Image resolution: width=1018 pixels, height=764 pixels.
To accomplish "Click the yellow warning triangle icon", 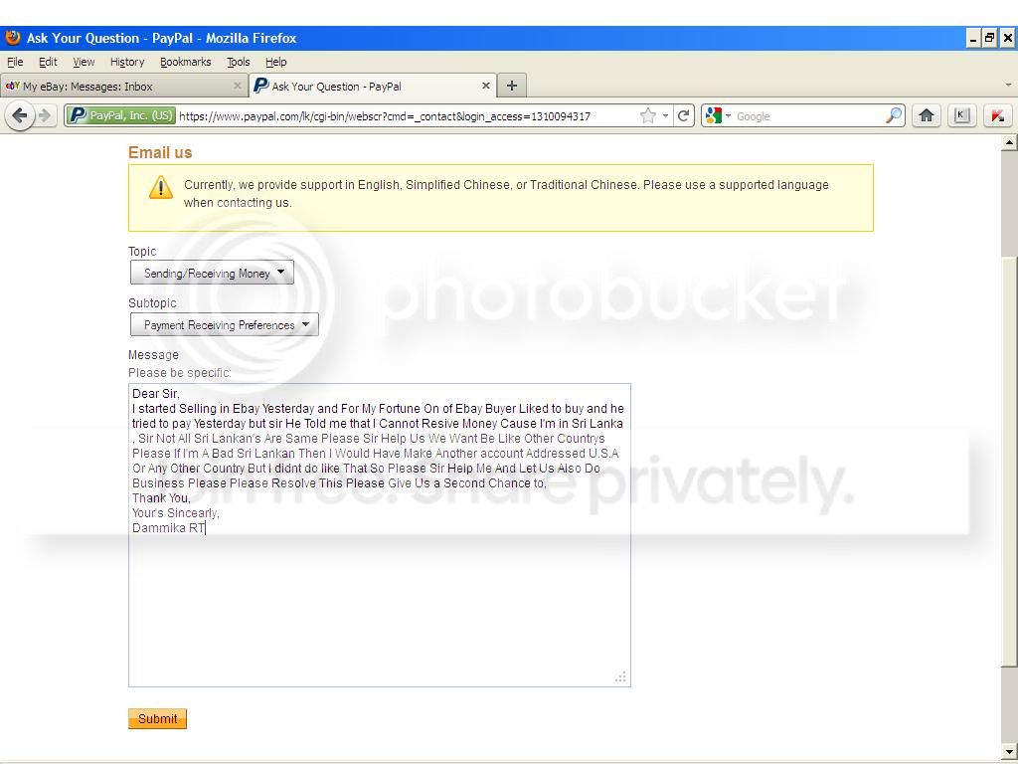I will pos(160,188).
